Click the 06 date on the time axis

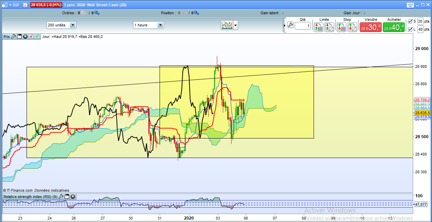coord(246,218)
